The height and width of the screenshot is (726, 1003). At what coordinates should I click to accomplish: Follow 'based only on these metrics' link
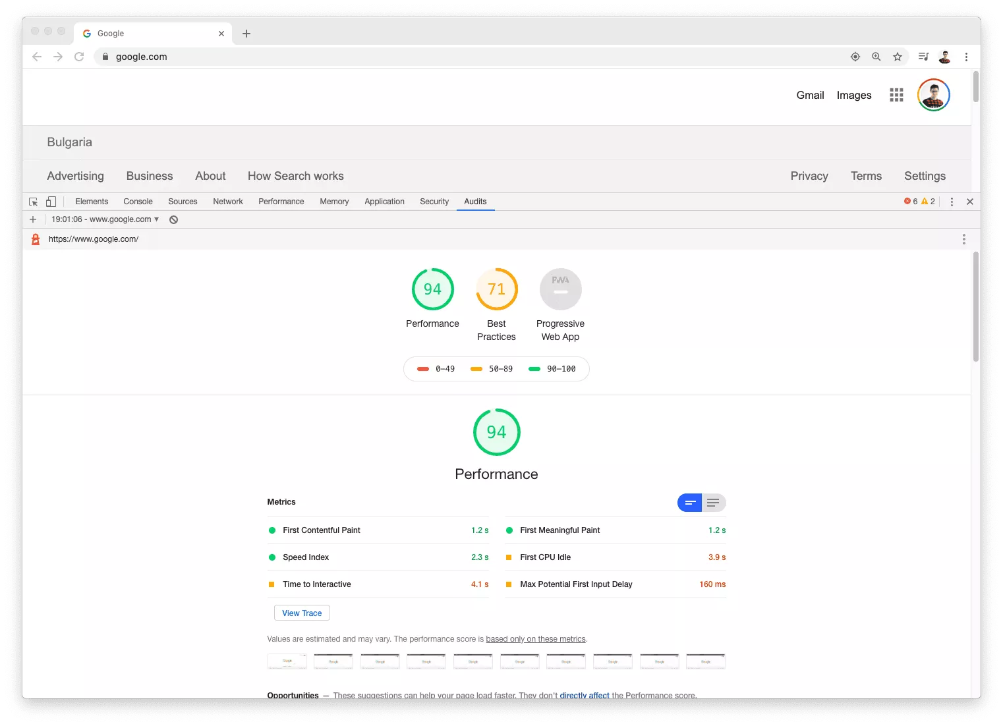536,639
